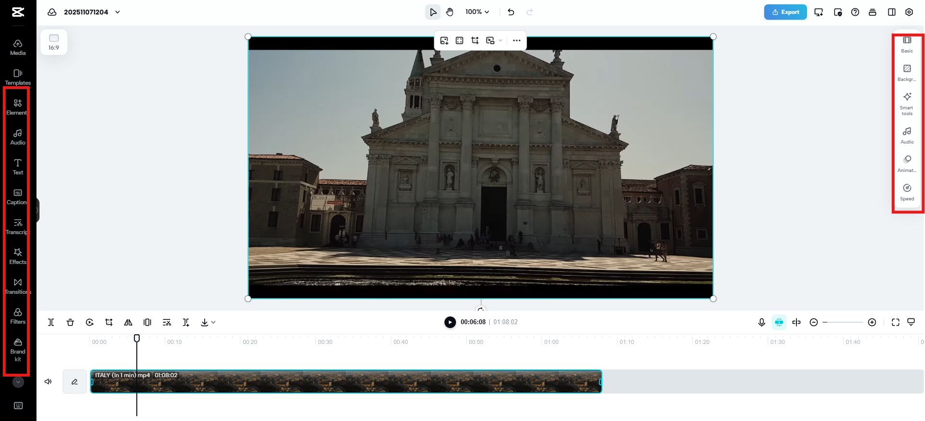Open the Transcript panel
Image resolution: width=925 pixels, height=421 pixels.
coord(18,226)
